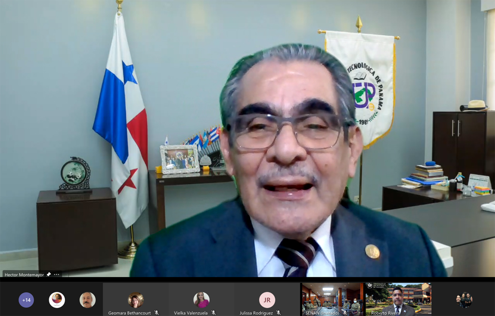This screenshot has width=495, height=316.
Task: Click the group photo avatar after Roberto Rivera
Action: coord(464,300)
